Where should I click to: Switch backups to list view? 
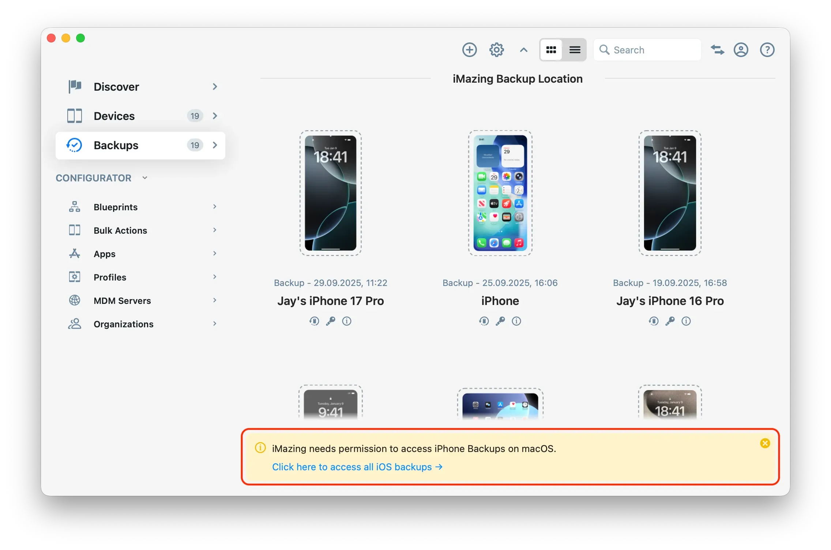[x=575, y=49]
